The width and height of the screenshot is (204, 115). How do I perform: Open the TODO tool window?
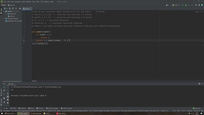click(x=13, y=108)
